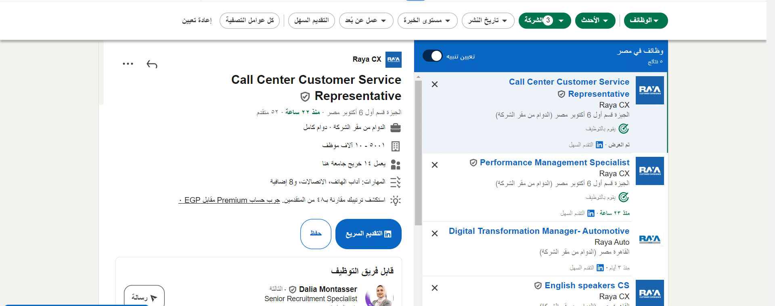Click verified badge on English speakers CS title
Image resolution: width=775 pixels, height=306 pixels.
[x=538, y=285]
